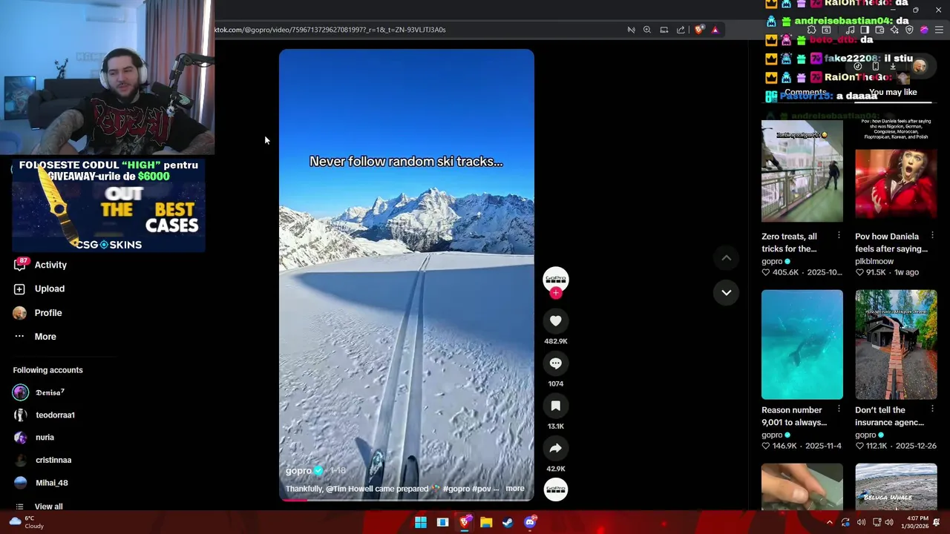Open Activity in the TikTok sidebar
Screen dimensions: 950x534
point(50,265)
